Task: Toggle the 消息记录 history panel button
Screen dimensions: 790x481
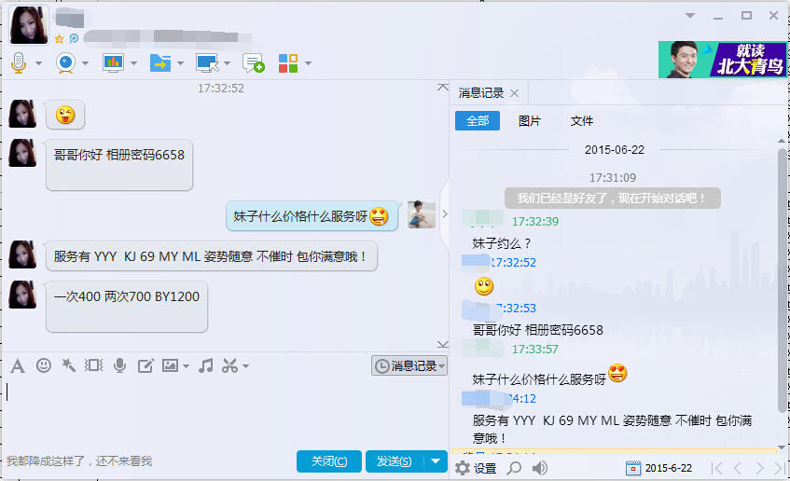Action: [x=409, y=365]
